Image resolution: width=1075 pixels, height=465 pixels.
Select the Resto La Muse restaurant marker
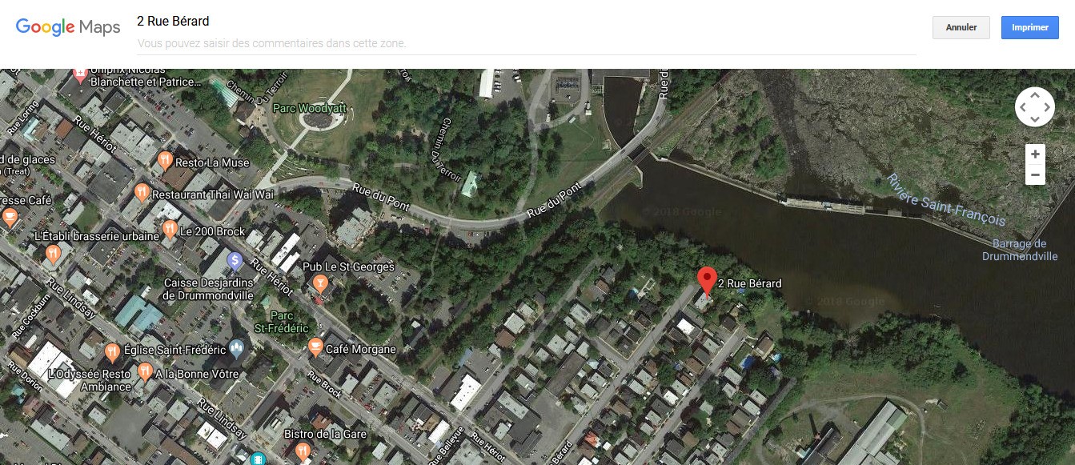click(x=165, y=160)
